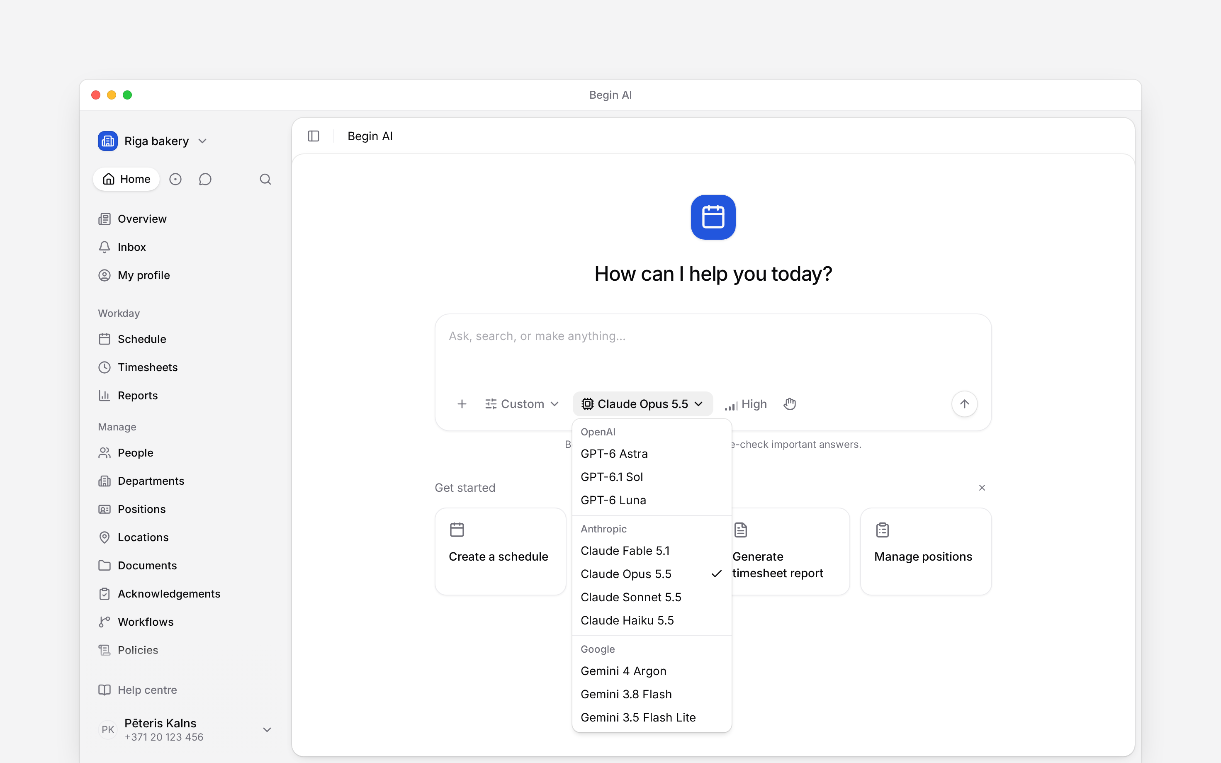Open Workflows in the sidebar
This screenshot has height=763, width=1221.
[185, 622]
